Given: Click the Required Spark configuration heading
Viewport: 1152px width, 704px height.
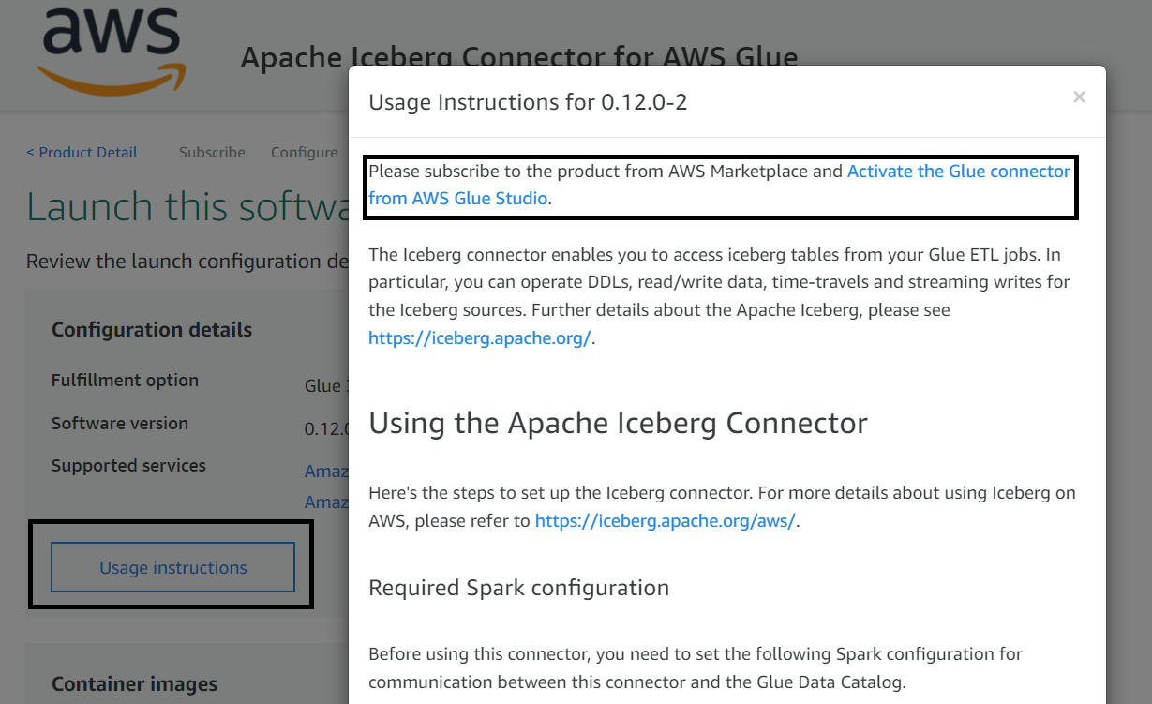Looking at the screenshot, I should 518,588.
